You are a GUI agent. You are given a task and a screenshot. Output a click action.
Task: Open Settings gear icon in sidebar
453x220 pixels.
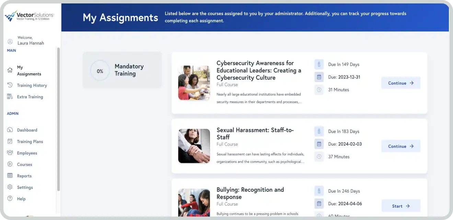pos(10,187)
